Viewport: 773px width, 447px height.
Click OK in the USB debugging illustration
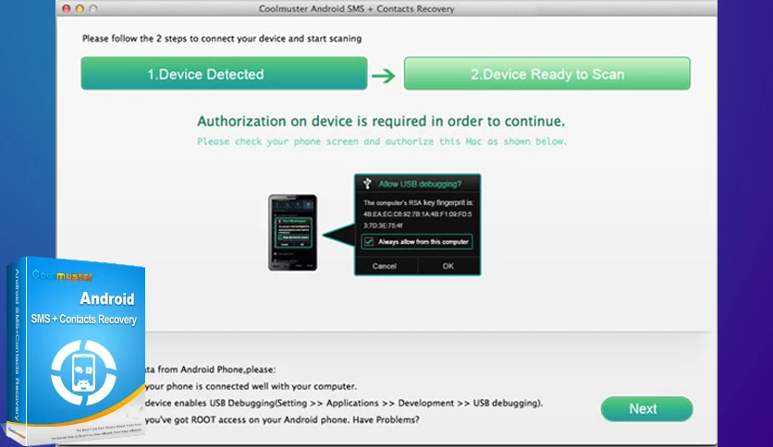point(448,266)
